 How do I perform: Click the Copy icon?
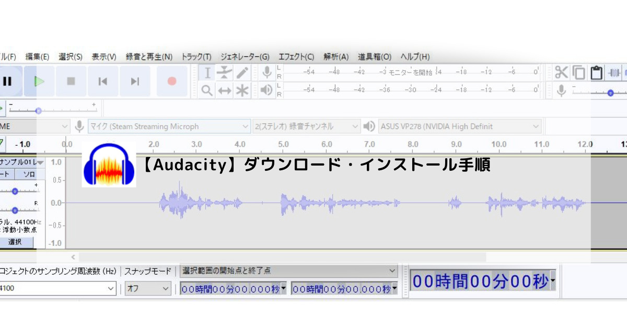tap(579, 73)
